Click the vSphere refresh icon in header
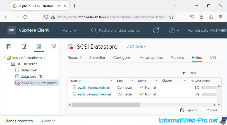The image size is (227, 125). pyautogui.click(x=156, y=30)
